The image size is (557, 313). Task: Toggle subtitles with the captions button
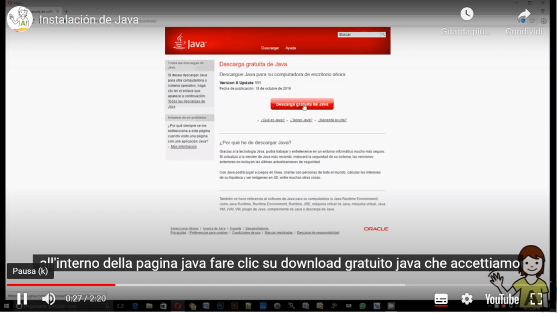coord(441,299)
